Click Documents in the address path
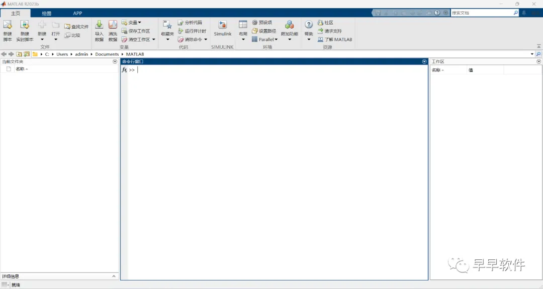 pos(107,54)
